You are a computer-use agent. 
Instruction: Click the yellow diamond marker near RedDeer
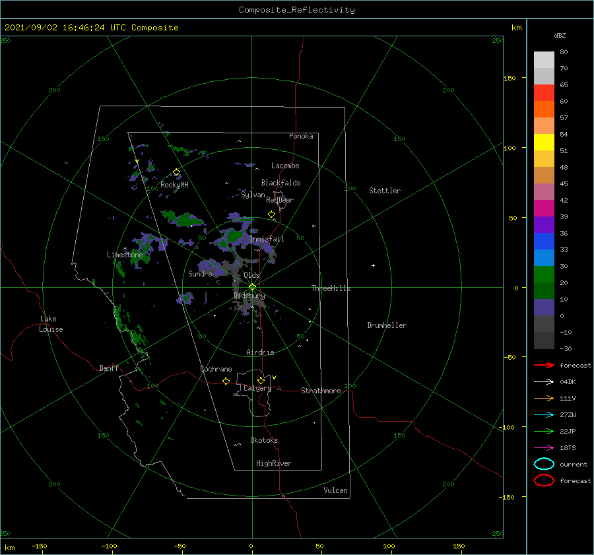coord(271,214)
